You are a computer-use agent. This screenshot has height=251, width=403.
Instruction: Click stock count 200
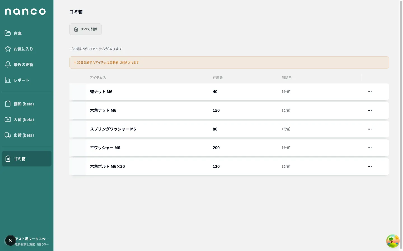[216, 148]
